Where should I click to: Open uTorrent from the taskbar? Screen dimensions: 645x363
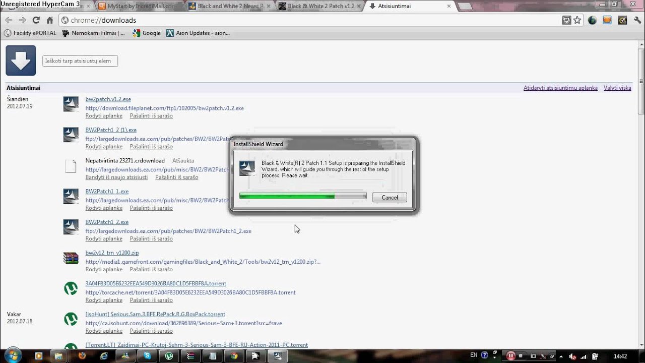pos(169,356)
